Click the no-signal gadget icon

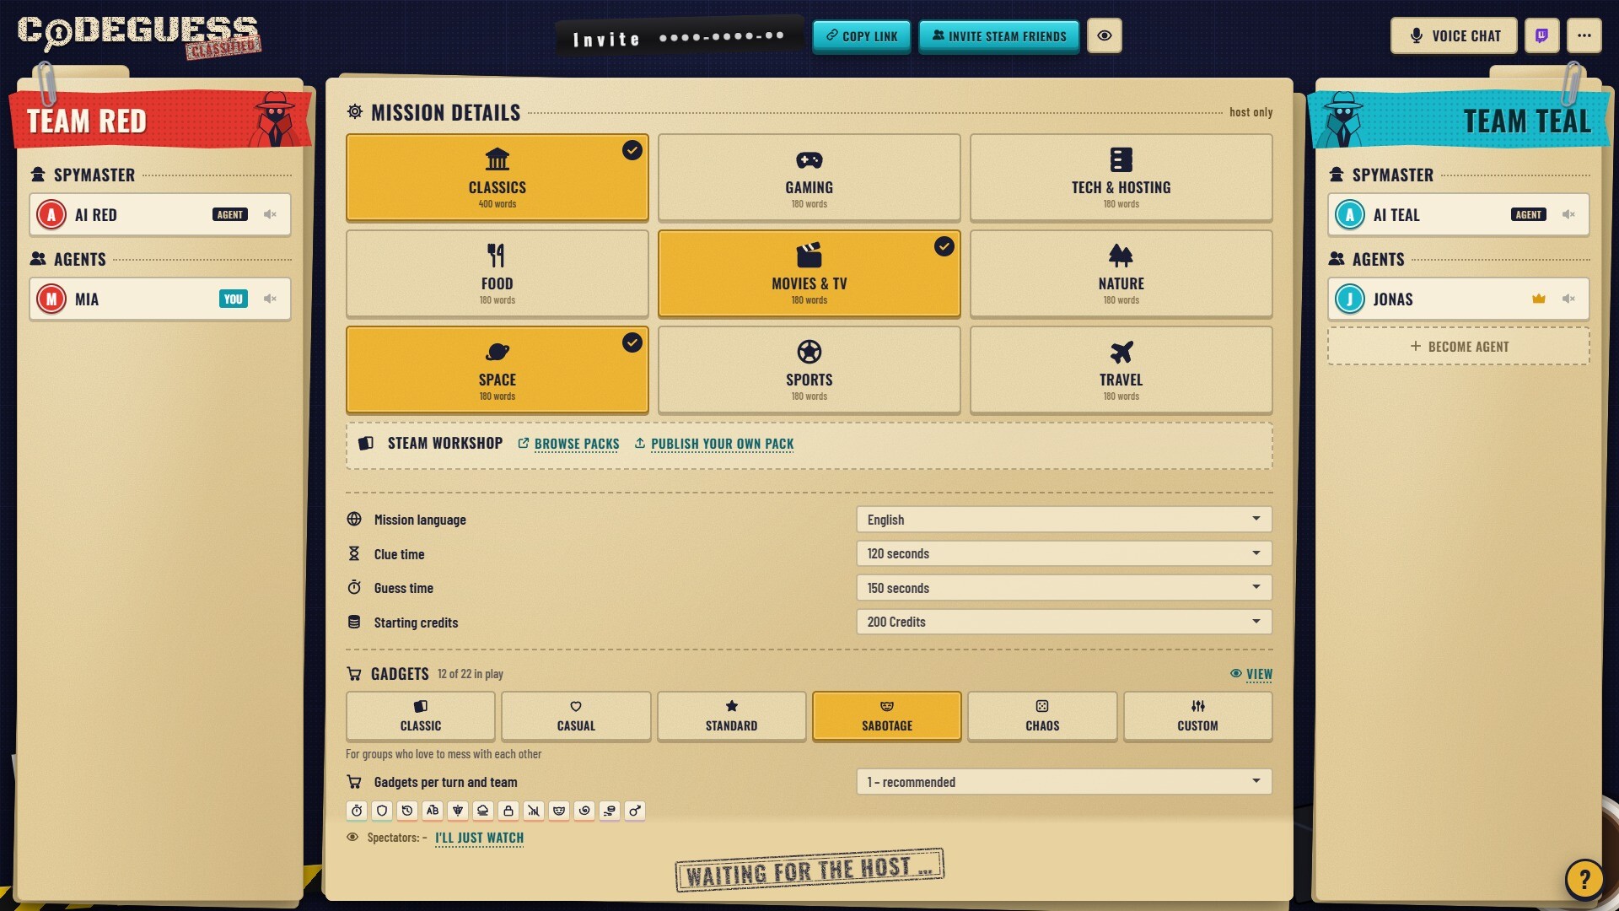(x=534, y=811)
